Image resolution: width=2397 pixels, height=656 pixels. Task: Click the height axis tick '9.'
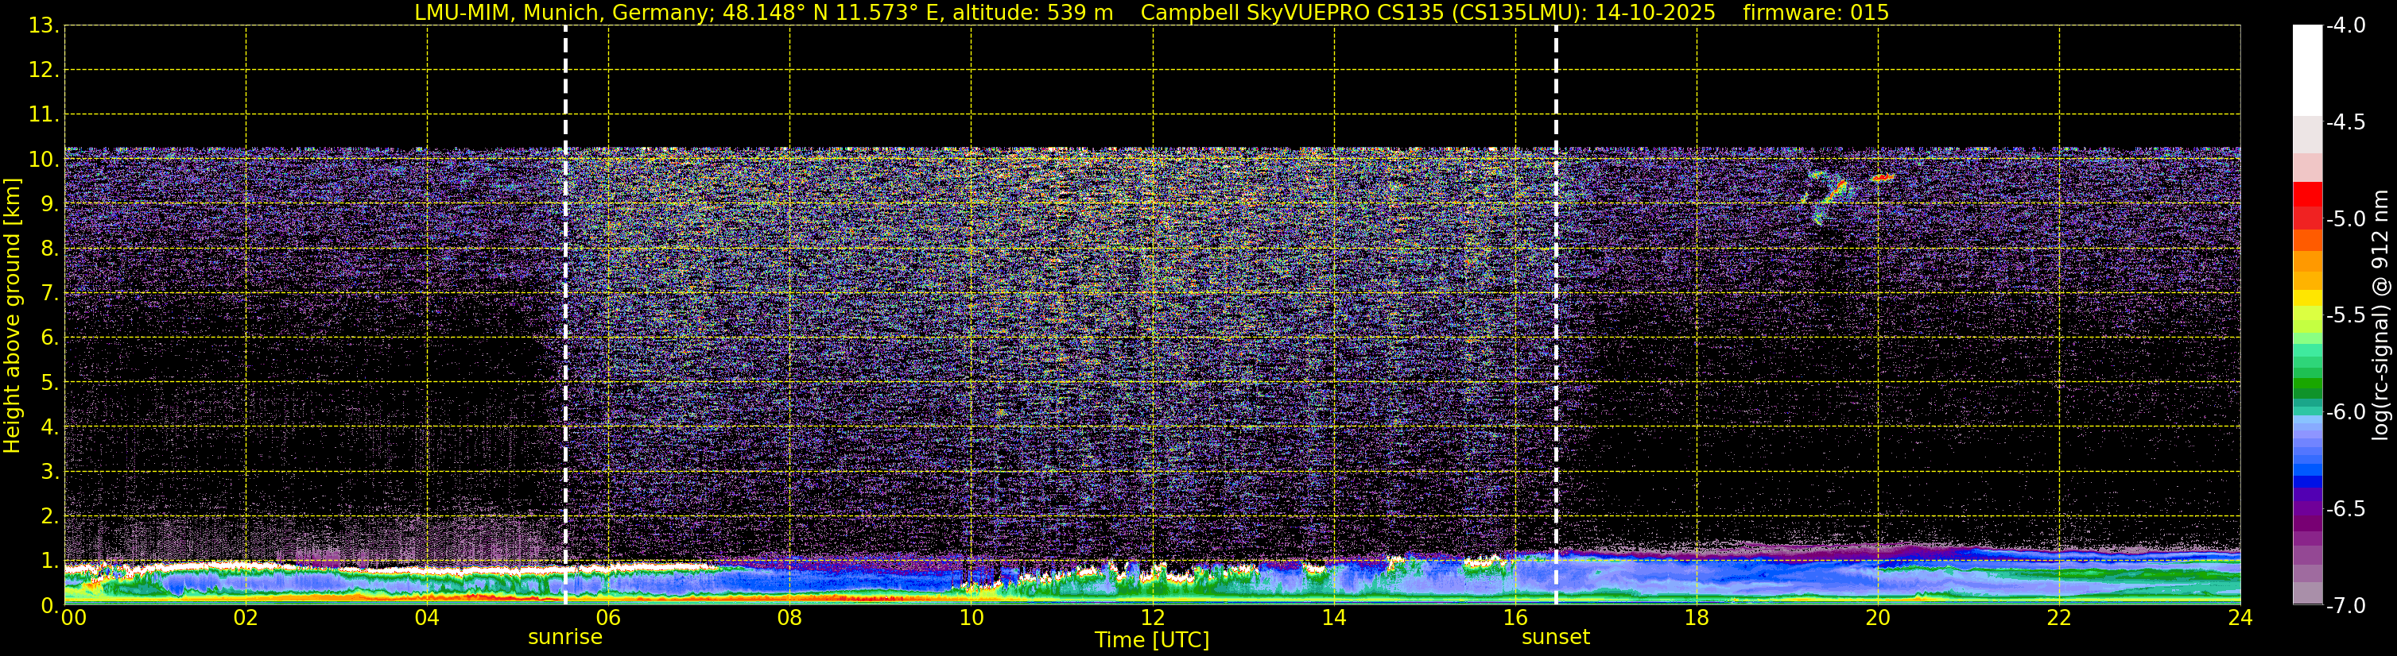coord(49,204)
